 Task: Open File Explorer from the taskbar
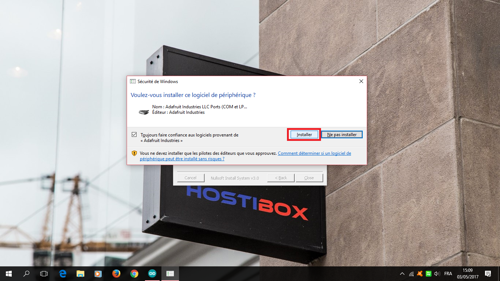(x=81, y=274)
